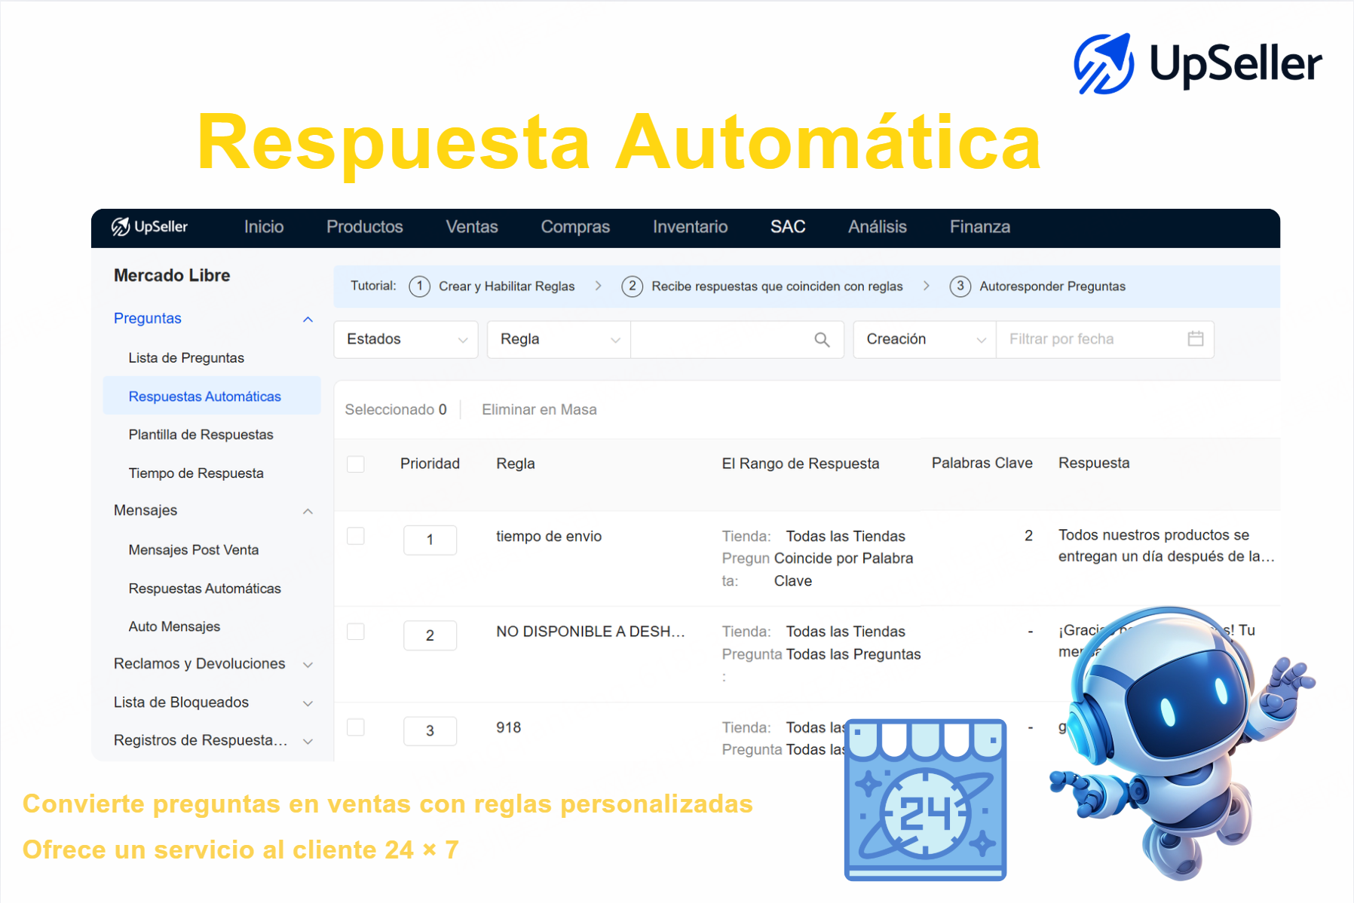The width and height of the screenshot is (1354, 903).
Task: Collapse the Mensajes sidebar section
Action: (x=308, y=511)
